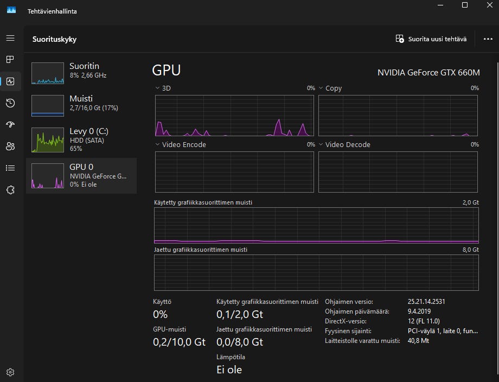Select Levy 0 (C:) disk entry

(81, 139)
